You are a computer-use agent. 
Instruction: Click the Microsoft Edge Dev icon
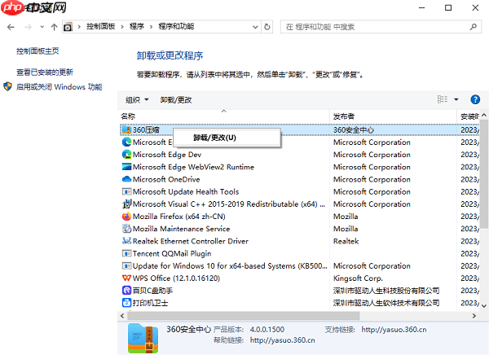(126, 155)
